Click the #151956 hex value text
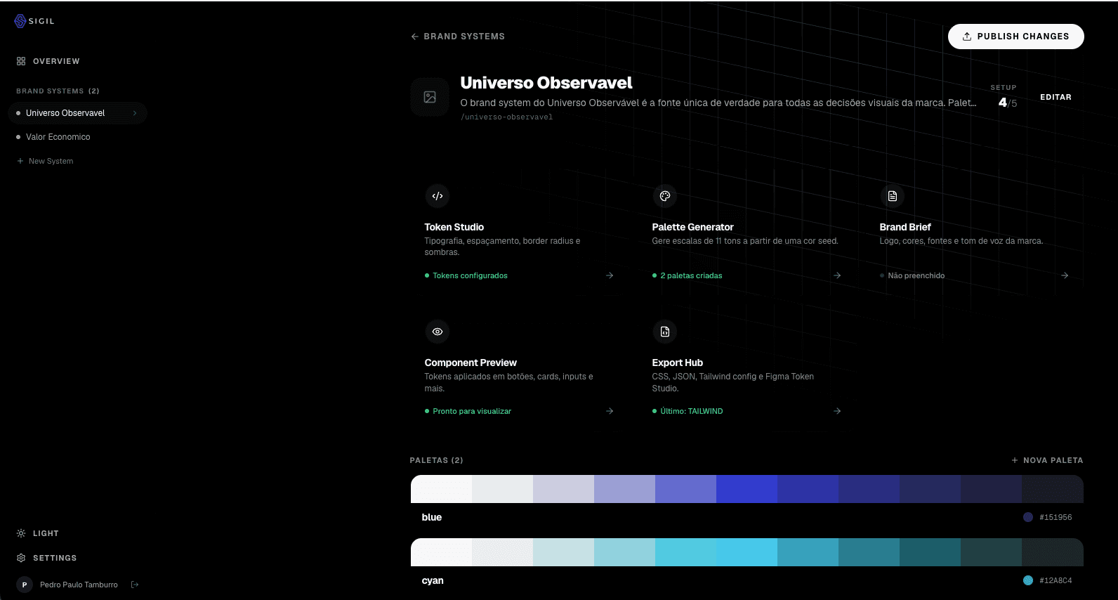Image resolution: width=1118 pixels, height=600 pixels. [1055, 517]
